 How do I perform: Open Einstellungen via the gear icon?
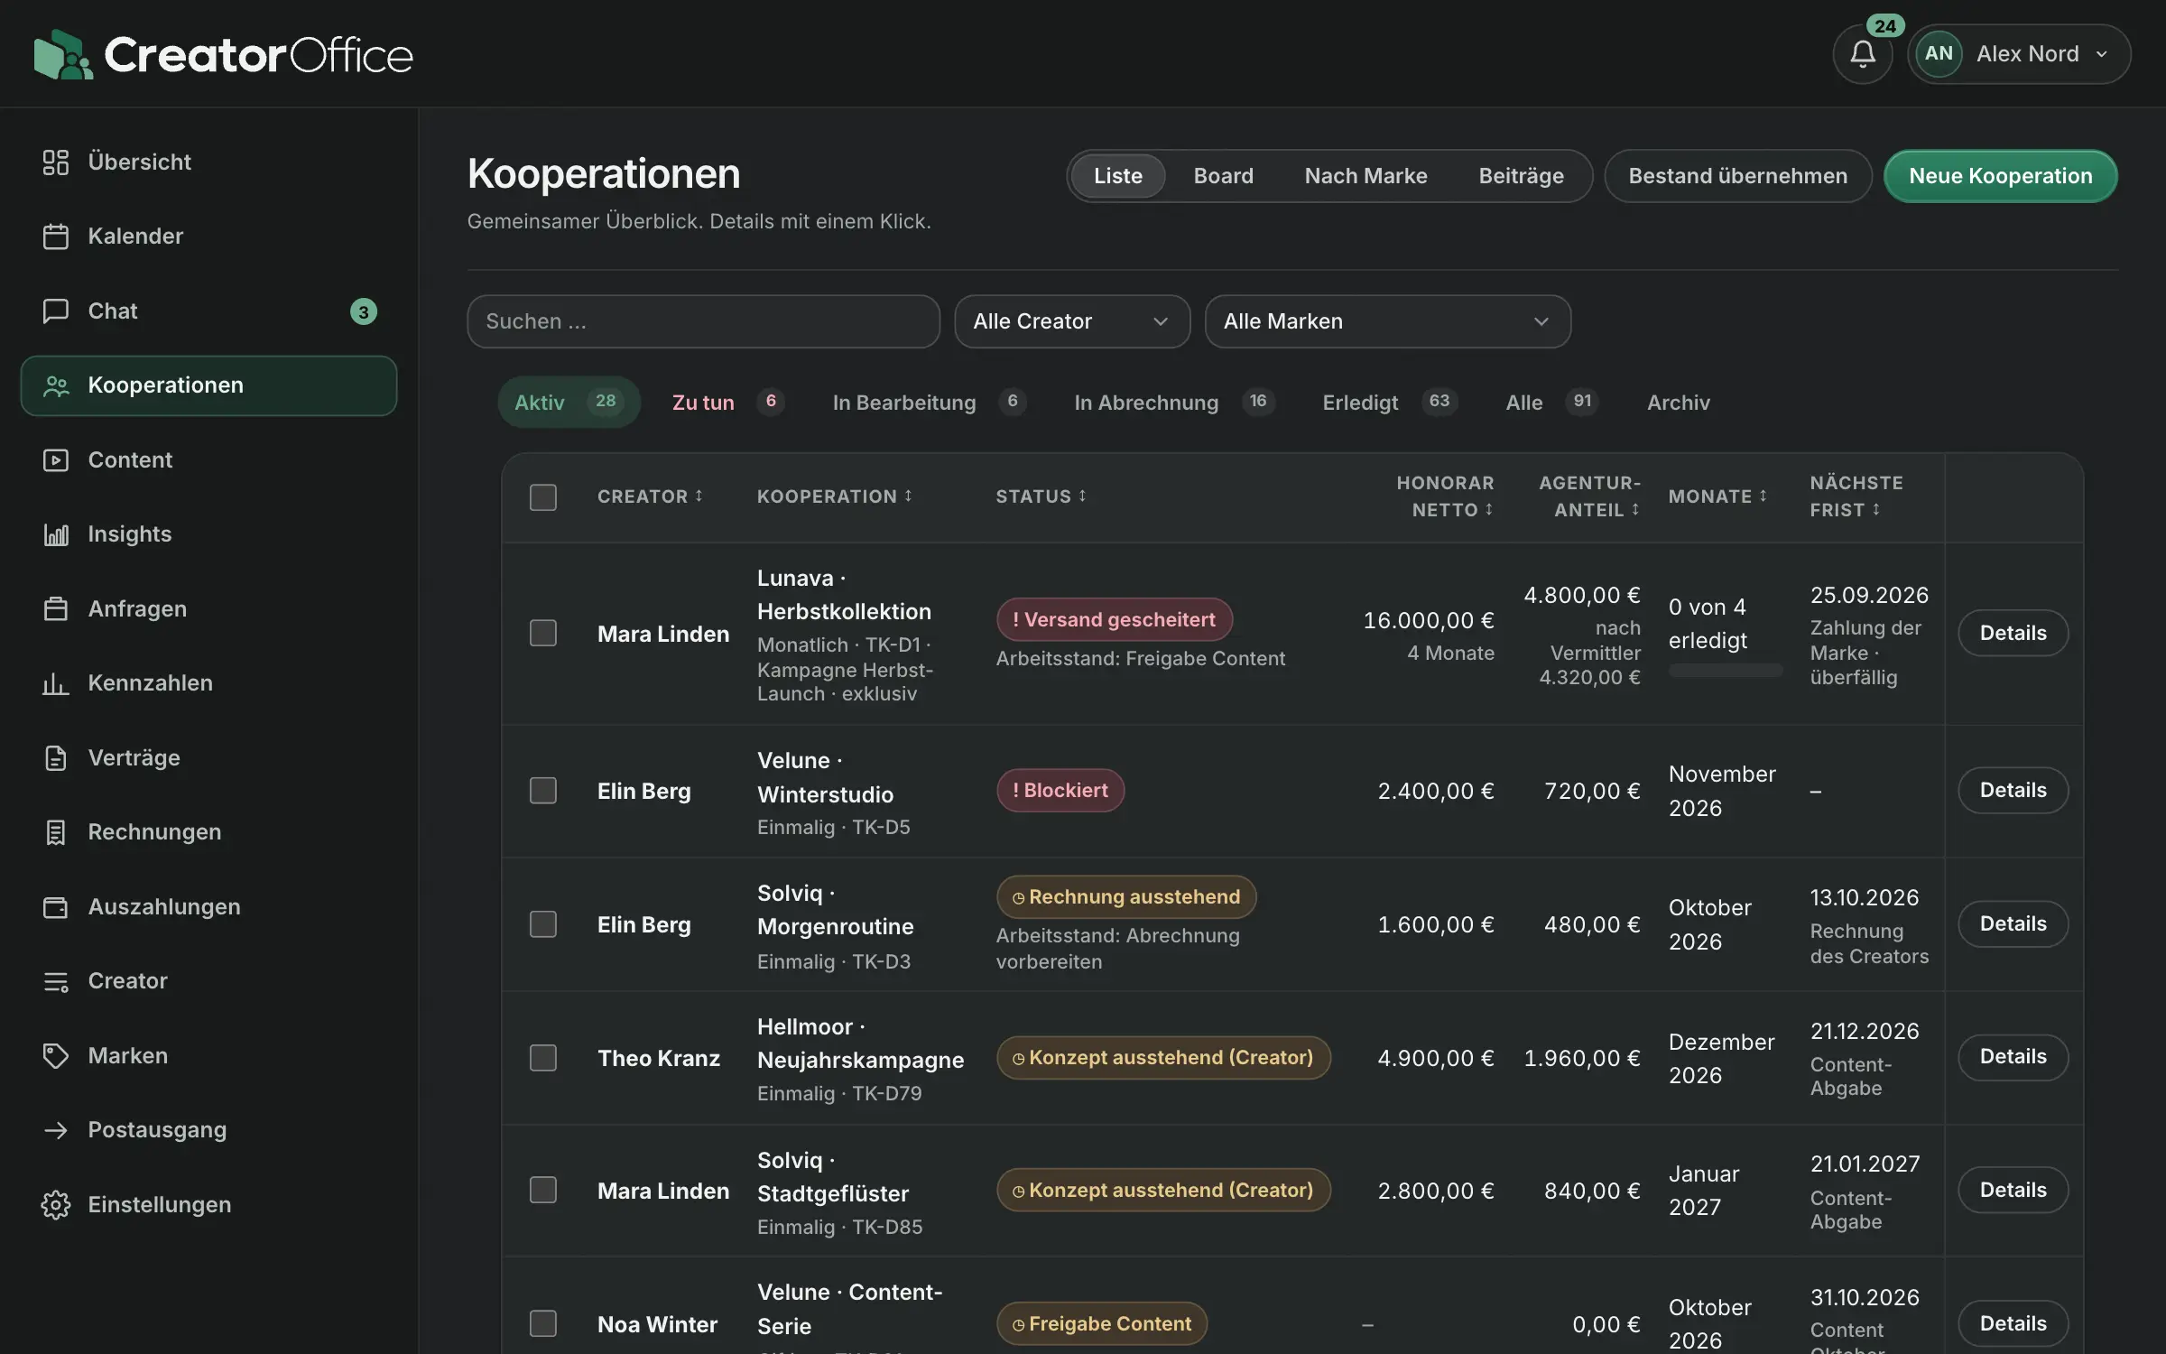pyautogui.click(x=56, y=1205)
